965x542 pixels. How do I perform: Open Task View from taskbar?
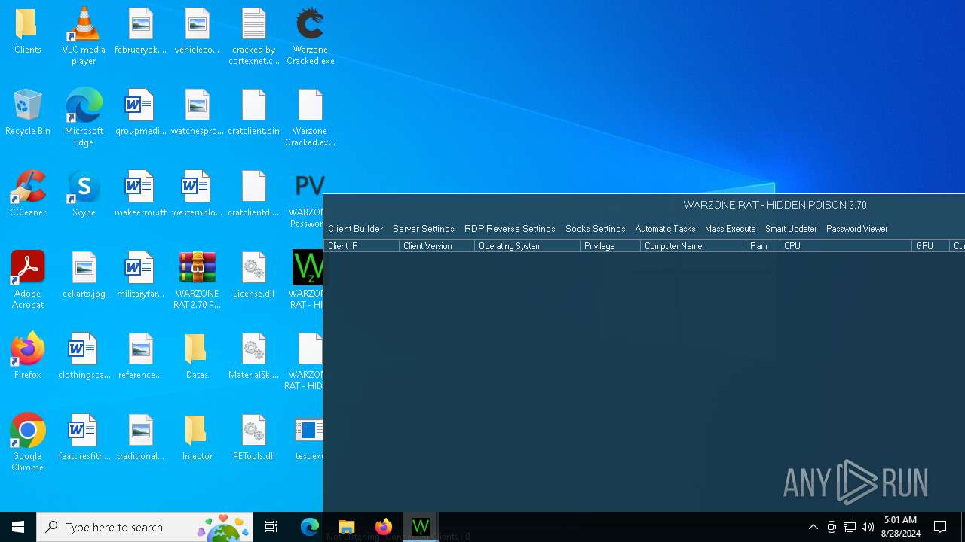(271, 527)
